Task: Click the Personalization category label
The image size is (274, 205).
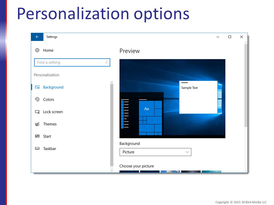Action: coord(47,75)
